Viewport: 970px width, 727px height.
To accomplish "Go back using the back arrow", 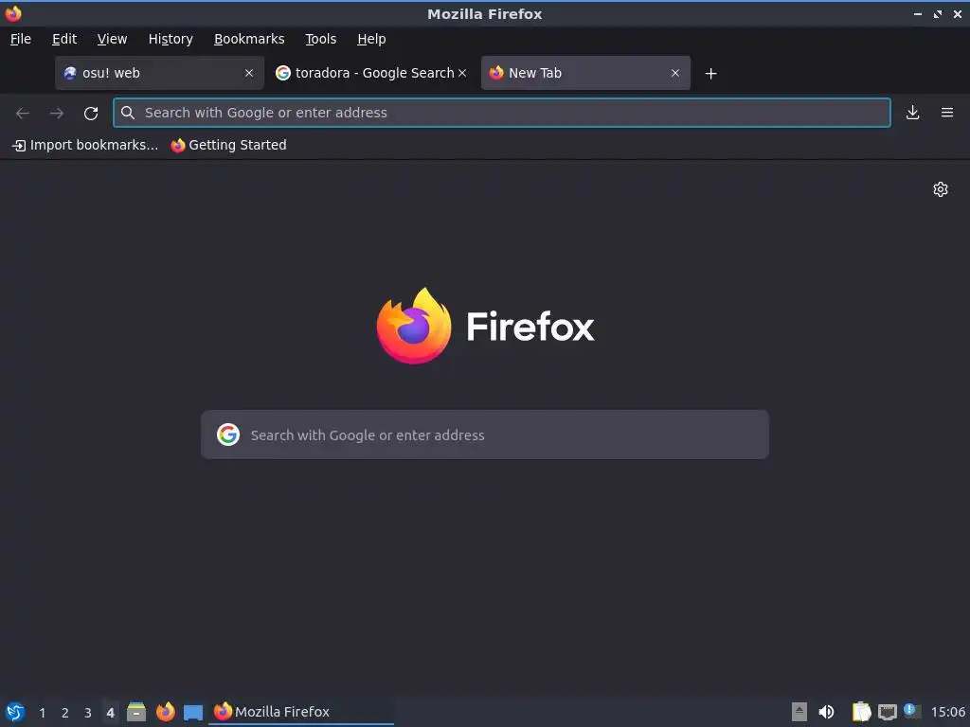I will [x=23, y=114].
